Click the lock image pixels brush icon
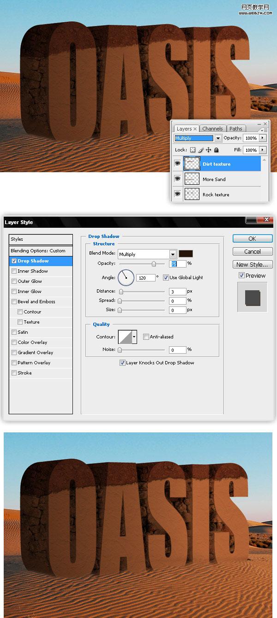The height and width of the screenshot is (618, 277). pyautogui.click(x=201, y=150)
